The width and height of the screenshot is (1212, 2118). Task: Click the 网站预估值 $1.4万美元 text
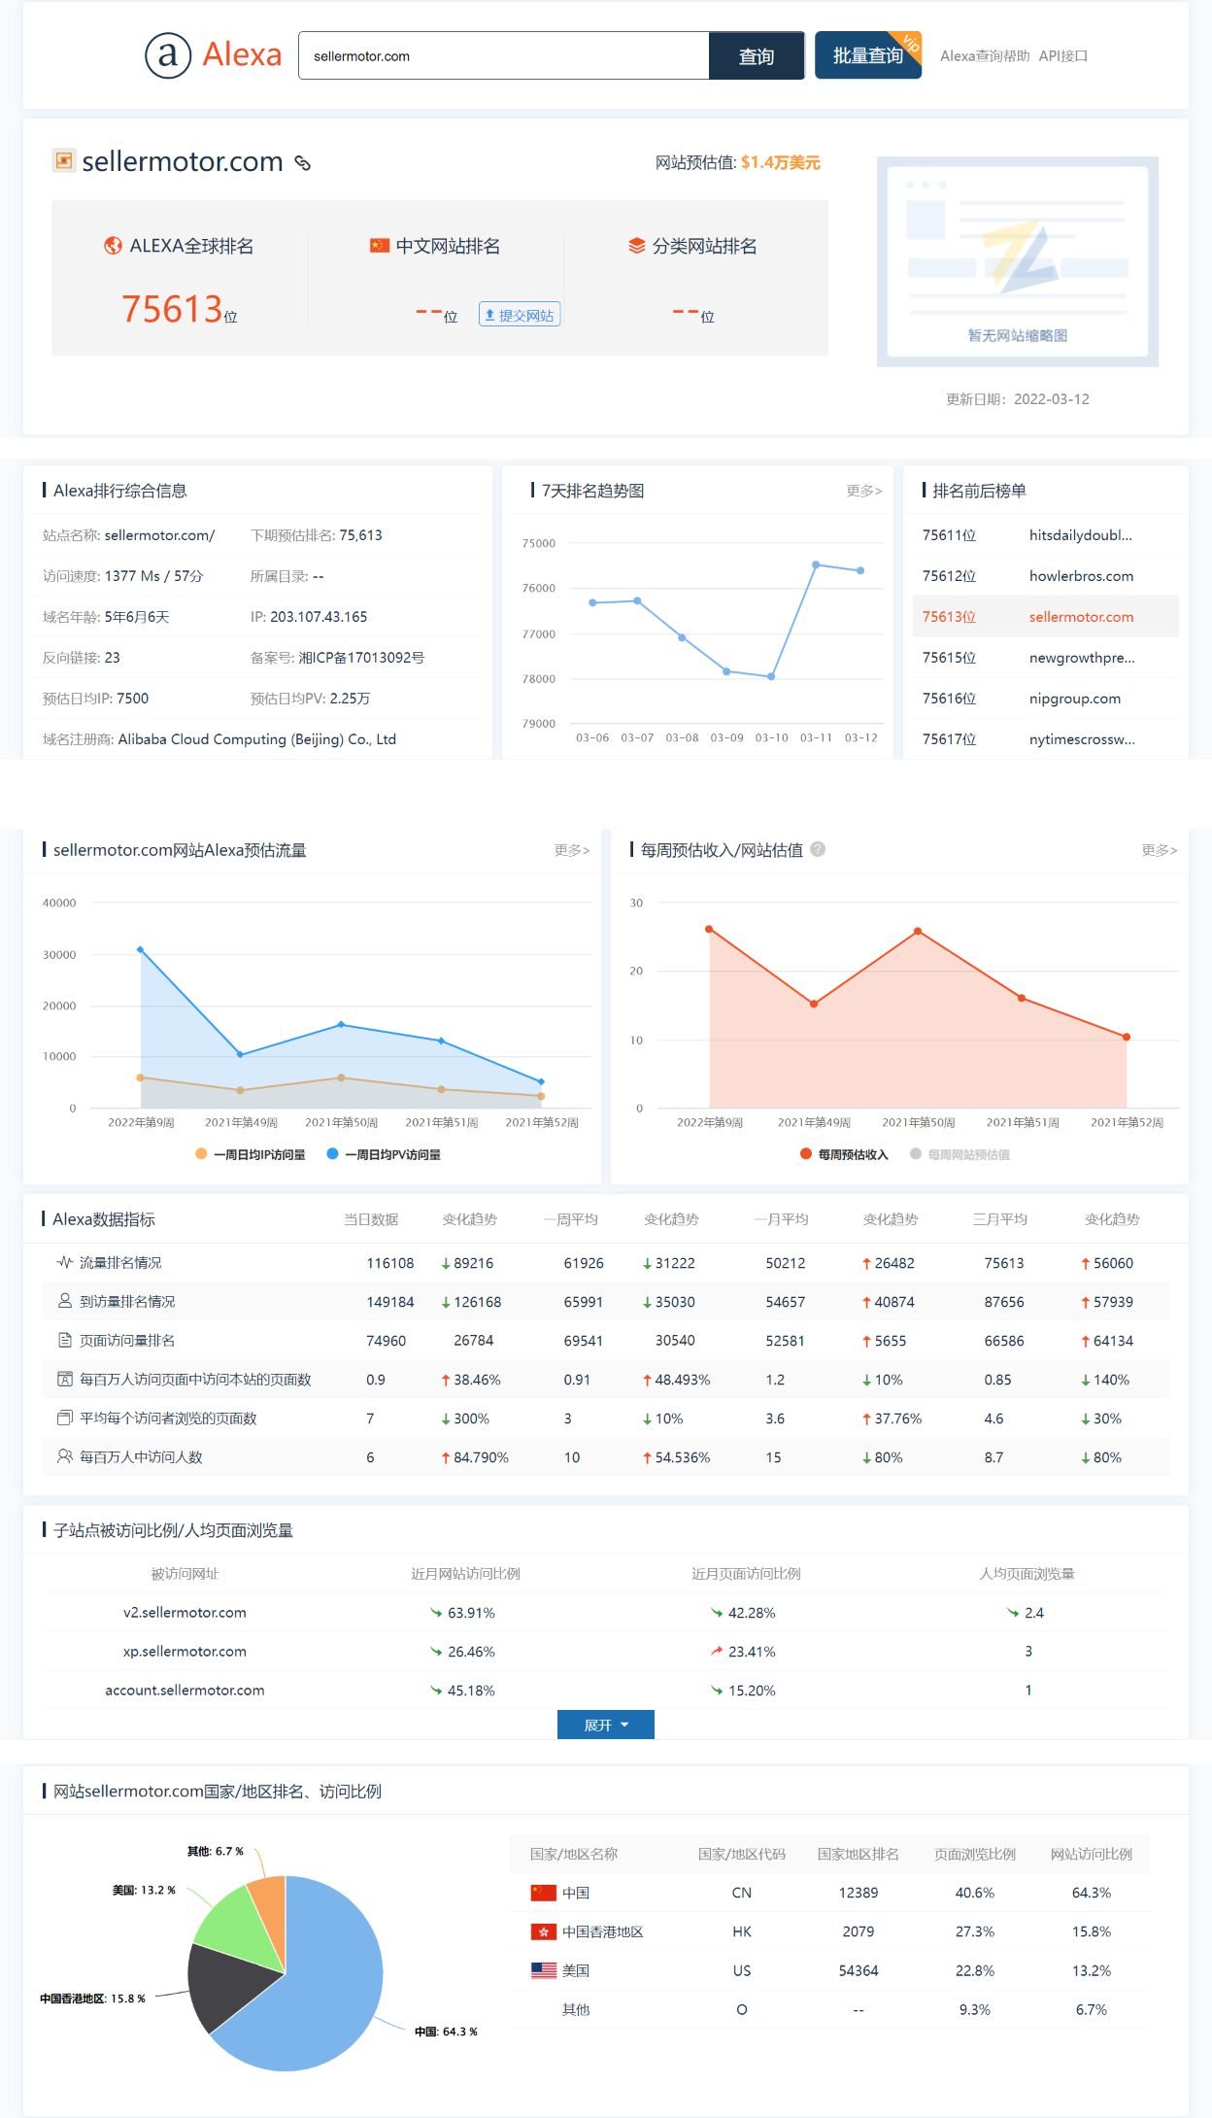(x=737, y=162)
